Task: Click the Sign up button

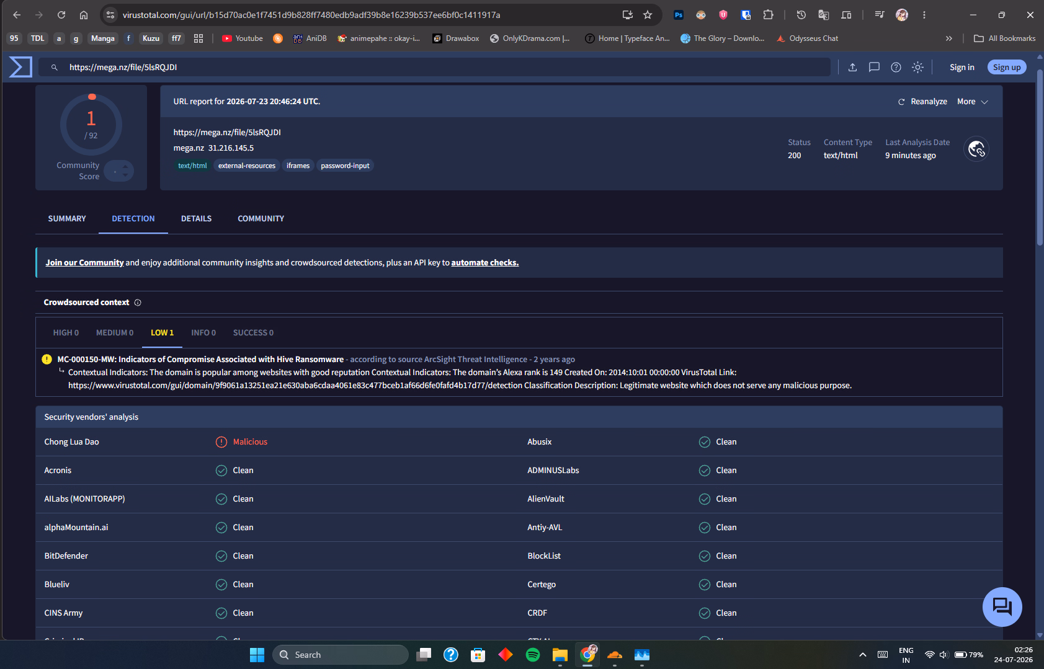Action: pyautogui.click(x=1007, y=67)
